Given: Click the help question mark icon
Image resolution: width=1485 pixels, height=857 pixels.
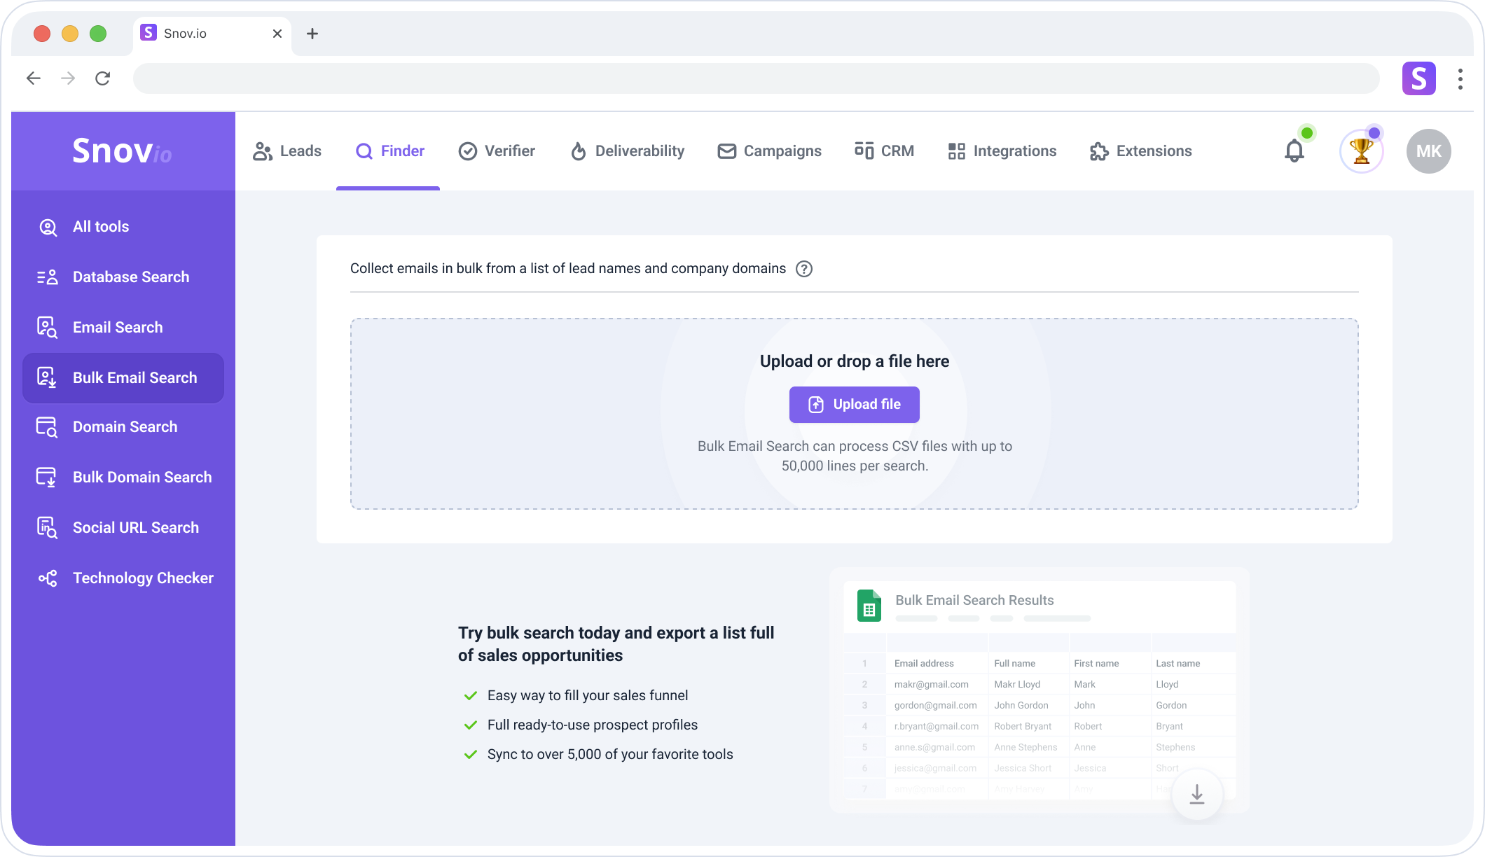Looking at the screenshot, I should 804,269.
